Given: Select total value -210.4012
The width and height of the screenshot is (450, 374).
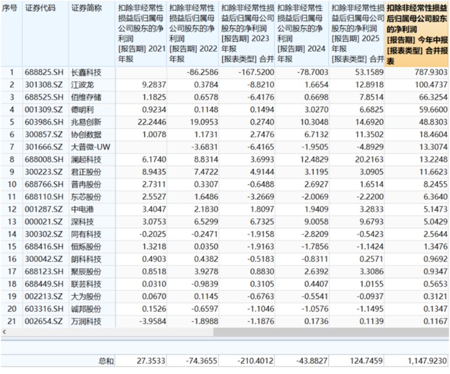Looking at the screenshot, I should point(255,361).
